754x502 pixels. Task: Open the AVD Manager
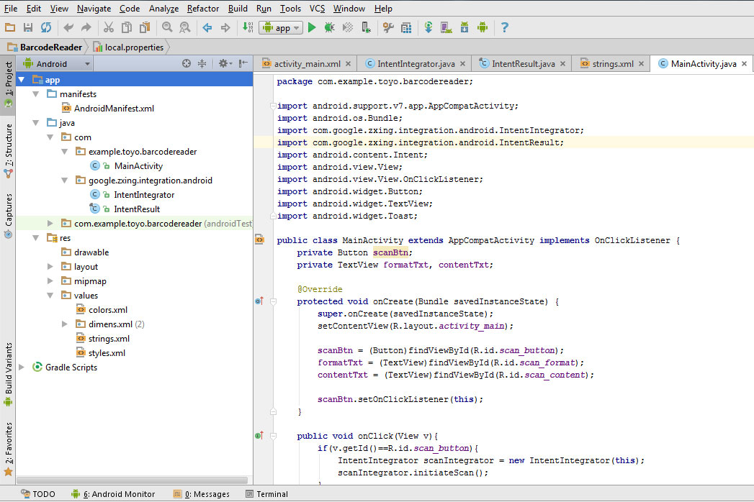(x=447, y=27)
